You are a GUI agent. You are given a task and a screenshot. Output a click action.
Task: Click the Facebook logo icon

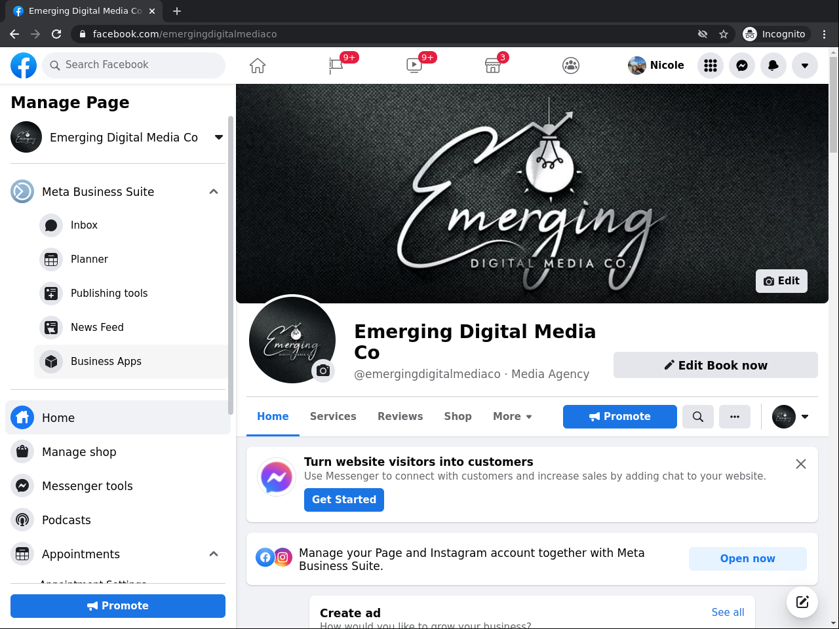(x=24, y=66)
